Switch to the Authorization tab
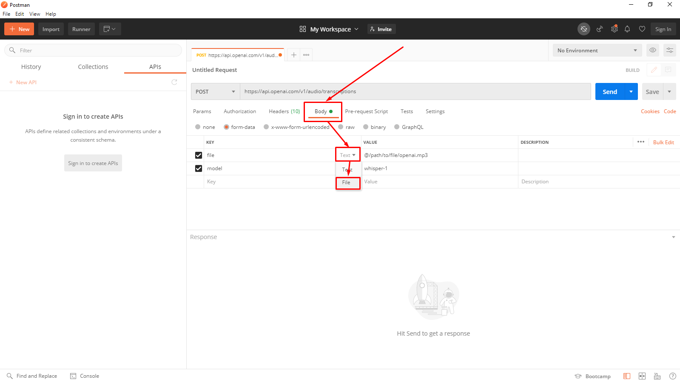 coord(240,111)
